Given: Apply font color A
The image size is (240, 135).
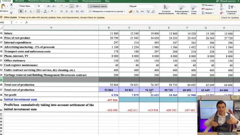Looking at the screenshot, I should (52, 11).
